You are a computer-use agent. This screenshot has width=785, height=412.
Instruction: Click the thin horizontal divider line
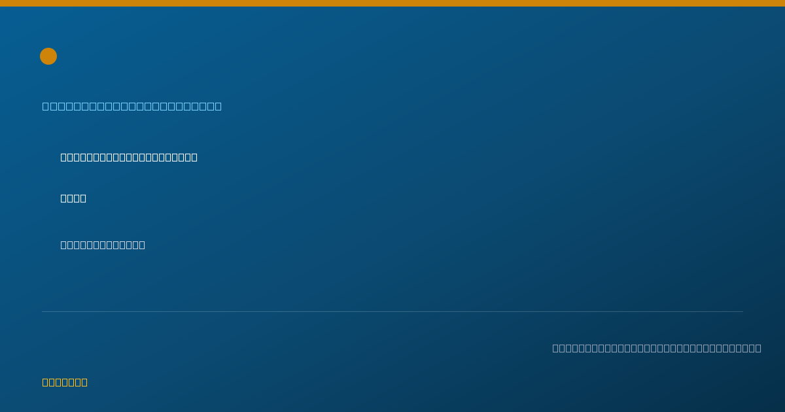[392, 311]
